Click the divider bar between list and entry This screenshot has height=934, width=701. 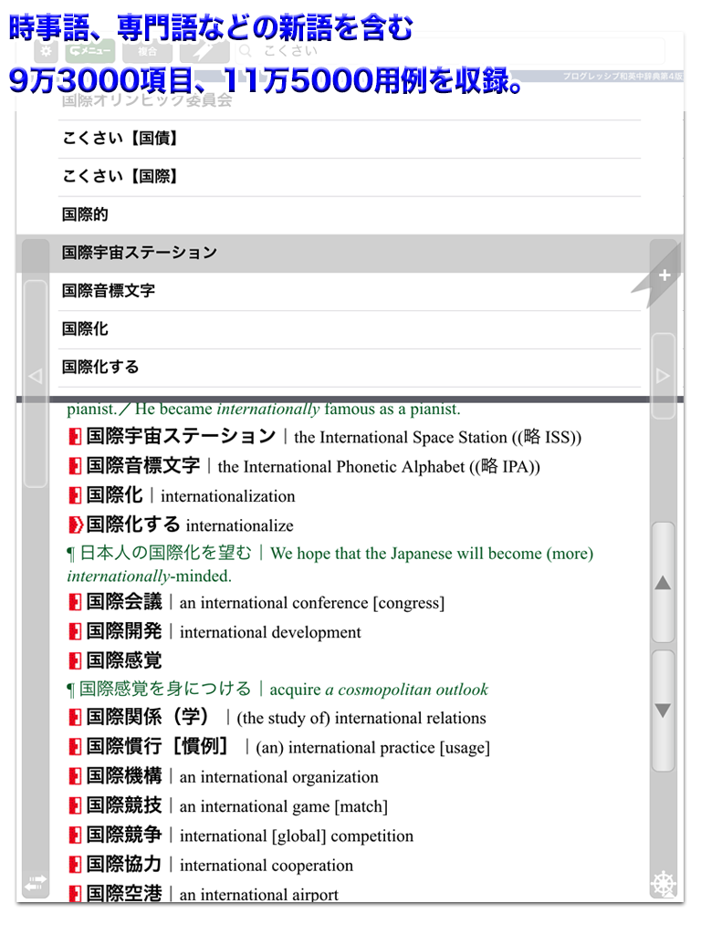350,400
